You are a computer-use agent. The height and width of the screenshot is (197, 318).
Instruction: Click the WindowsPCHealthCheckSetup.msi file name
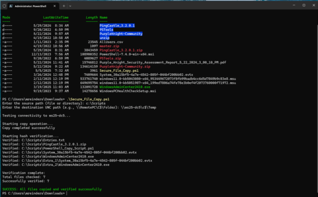point(128,91)
